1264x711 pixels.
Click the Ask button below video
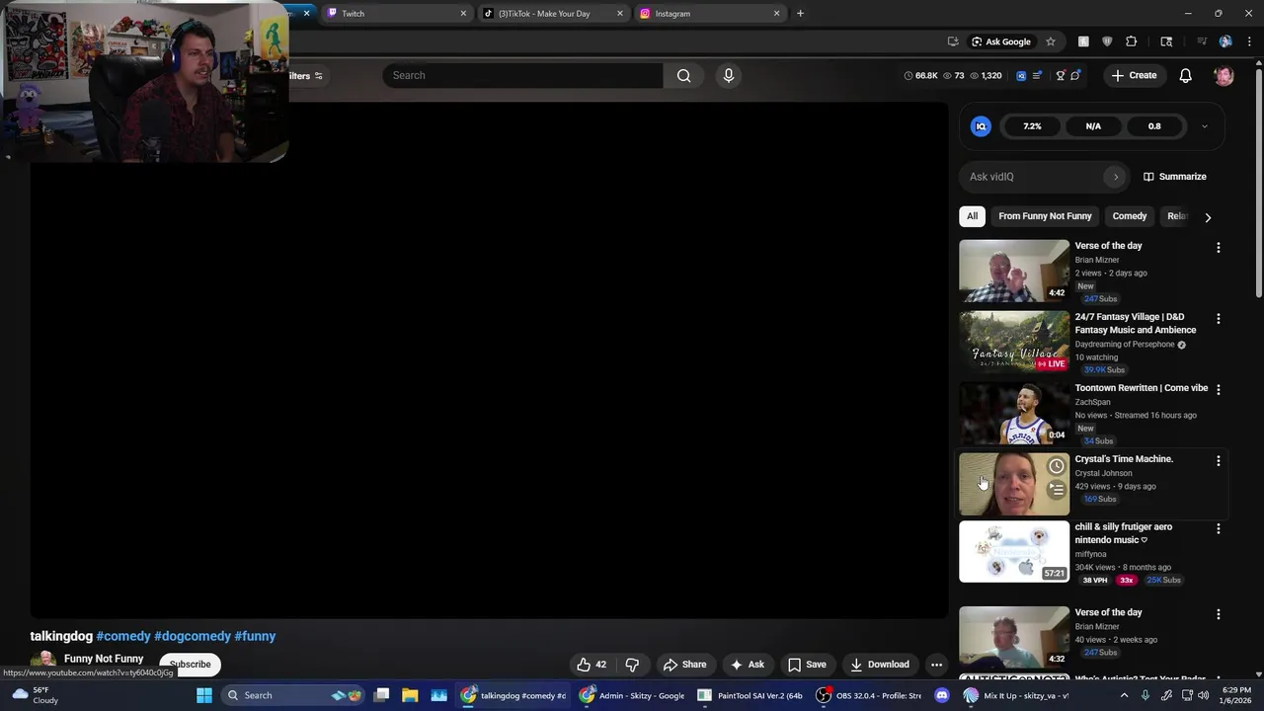tap(747, 665)
